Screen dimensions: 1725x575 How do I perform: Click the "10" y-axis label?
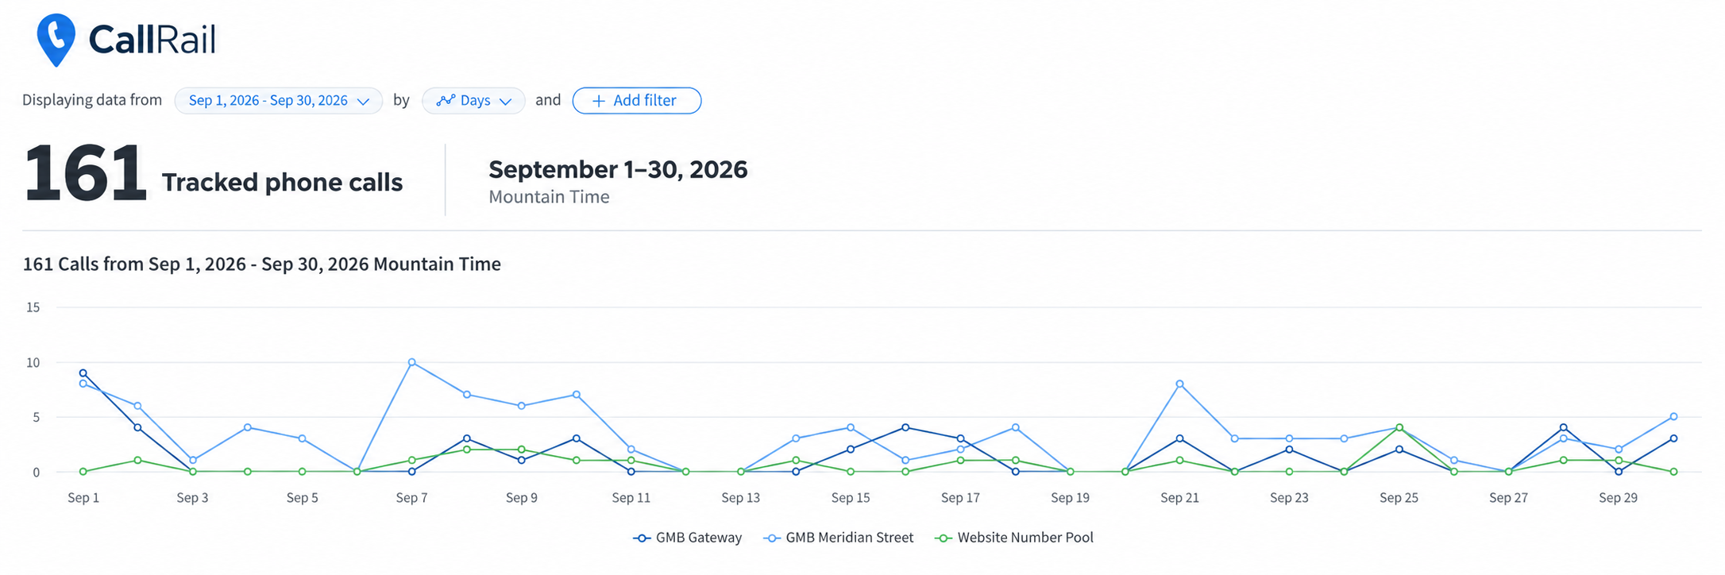[x=33, y=363]
